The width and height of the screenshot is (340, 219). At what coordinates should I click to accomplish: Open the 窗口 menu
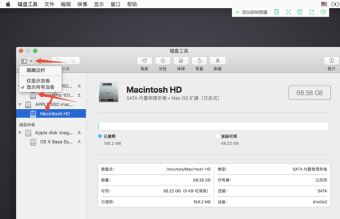click(x=116, y=4)
